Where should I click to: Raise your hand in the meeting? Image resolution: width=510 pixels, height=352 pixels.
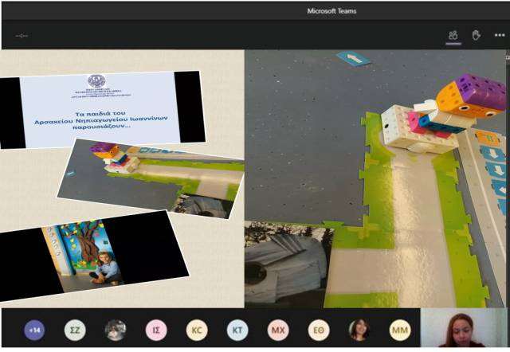click(x=477, y=35)
